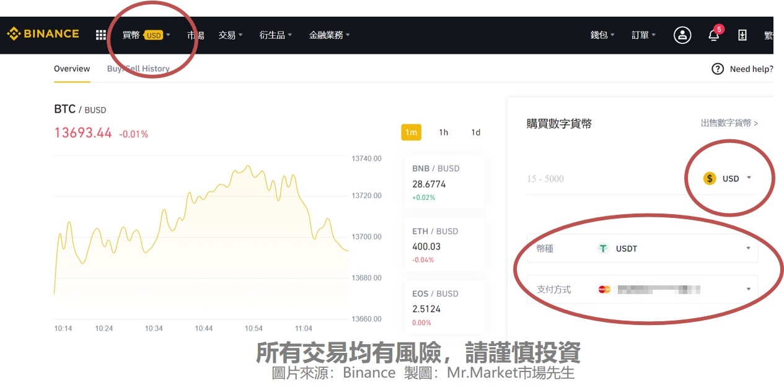Expand the 衍生品 dropdown menu
The height and width of the screenshot is (390, 784).
(x=276, y=35)
